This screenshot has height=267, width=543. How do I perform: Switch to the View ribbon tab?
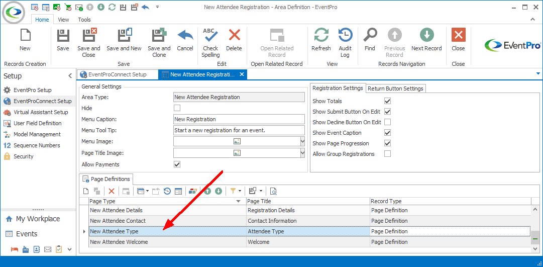click(63, 20)
